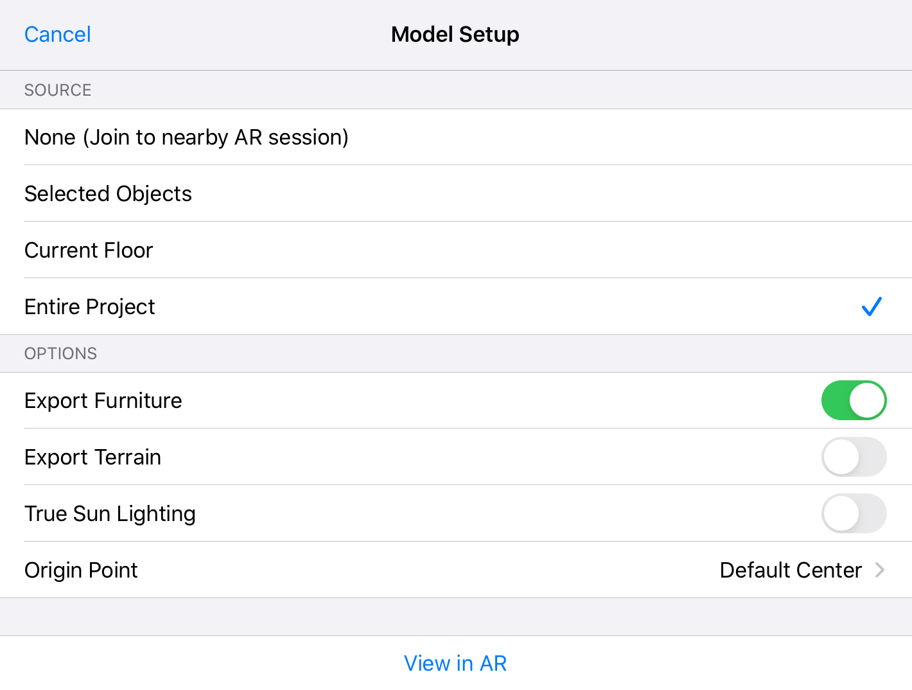Screen dimensions: 912x690
Task: Set the source to Current Floor
Action: point(88,250)
